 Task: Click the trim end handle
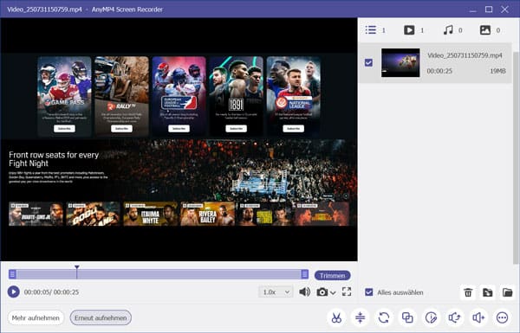tap(305, 274)
